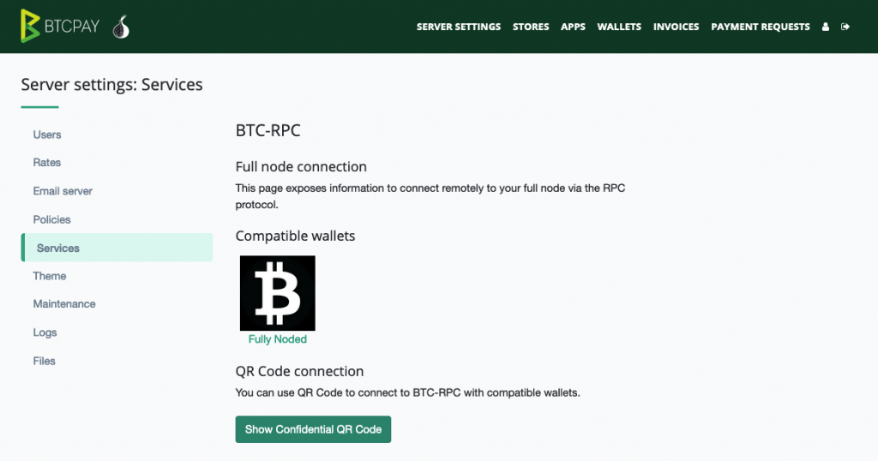This screenshot has height=461, width=878.
Task: Click the Tor onion icon
Action: (121, 27)
